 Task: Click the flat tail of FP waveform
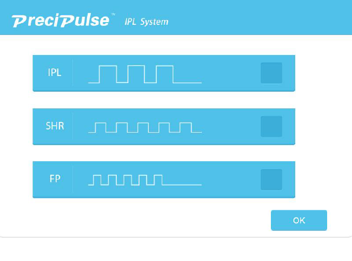click(182, 184)
